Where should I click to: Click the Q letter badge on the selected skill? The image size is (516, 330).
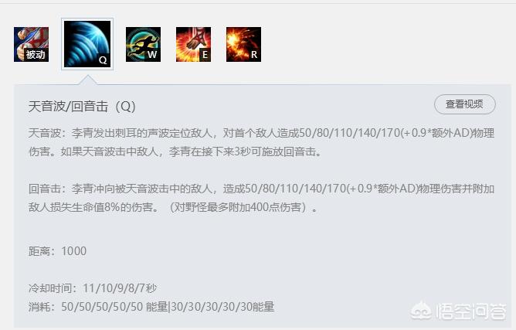tap(103, 60)
